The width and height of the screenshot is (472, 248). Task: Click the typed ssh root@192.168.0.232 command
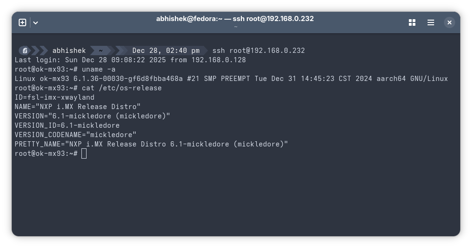click(x=258, y=51)
